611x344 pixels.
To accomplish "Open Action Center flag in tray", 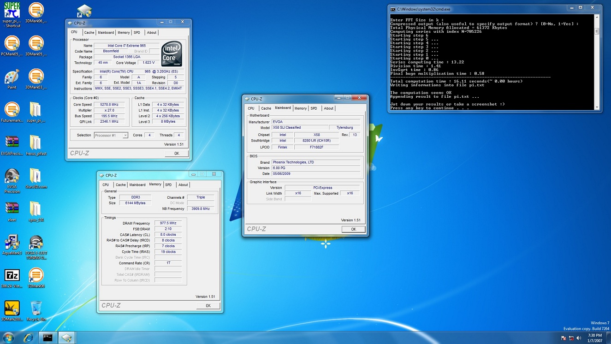I will 564,338.
